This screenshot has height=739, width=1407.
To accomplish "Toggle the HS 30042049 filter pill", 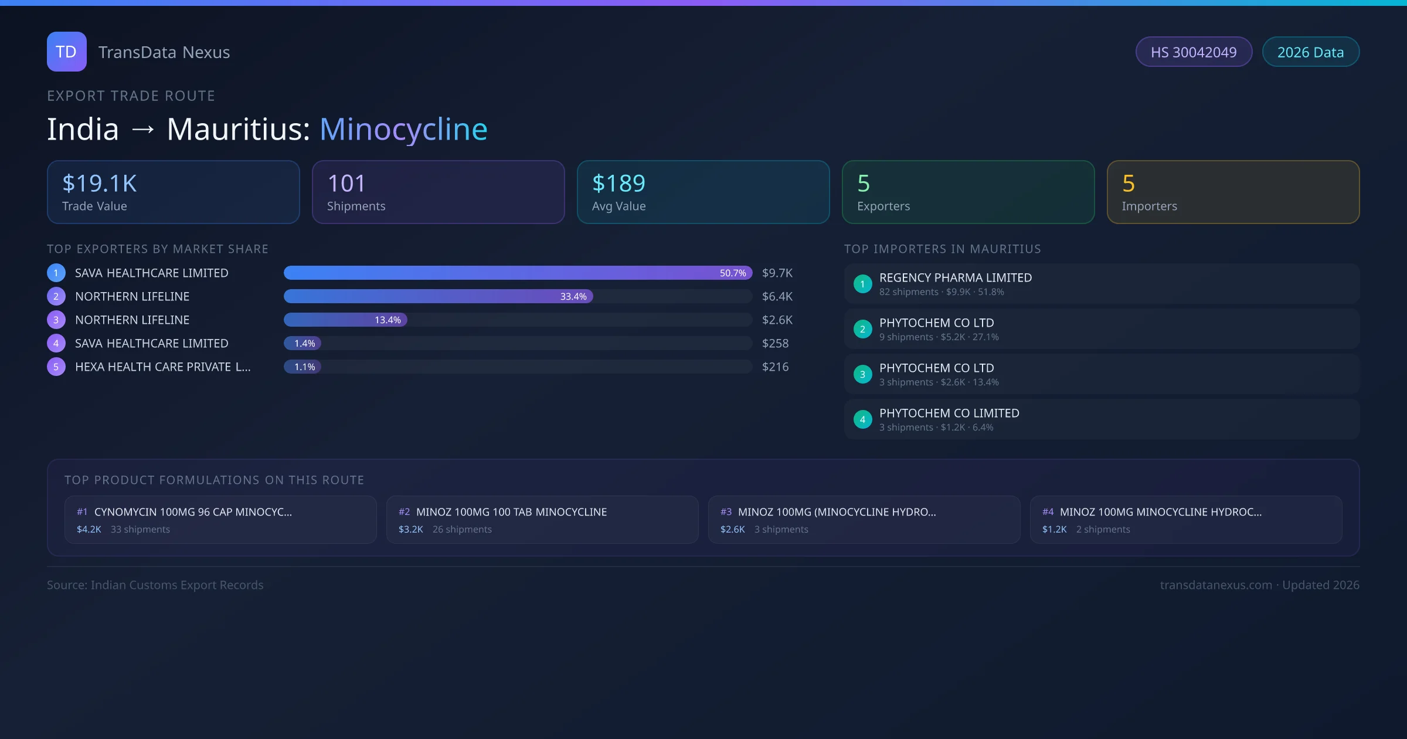I will click(x=1194, y=52).
